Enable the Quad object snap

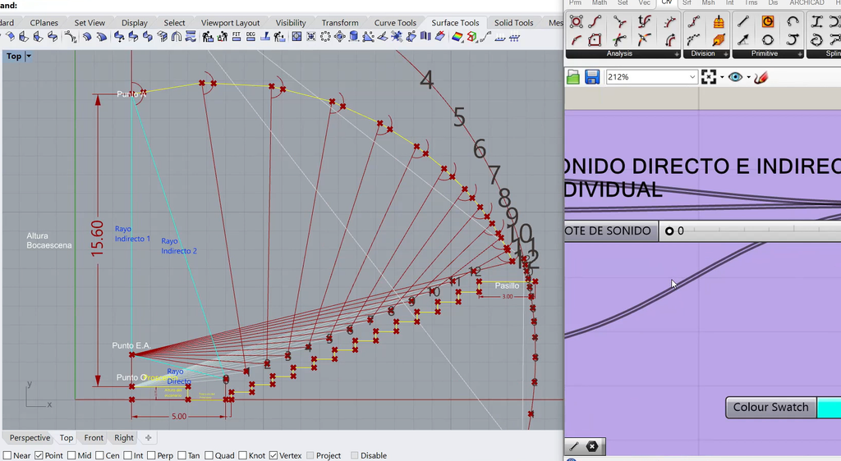[209, 455]
